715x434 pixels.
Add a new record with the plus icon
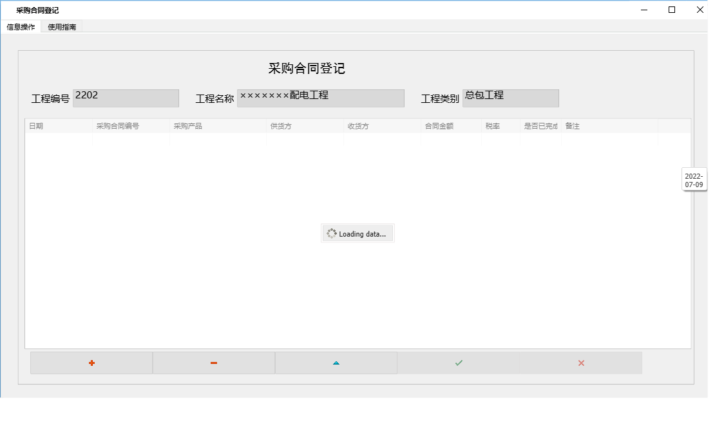coord(91,363)
